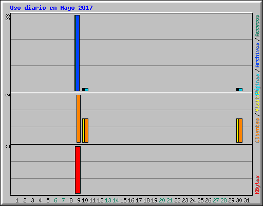Click the red KBytes bar on day 9
This screenshot has width=263, height=206.
pos(78,170)
